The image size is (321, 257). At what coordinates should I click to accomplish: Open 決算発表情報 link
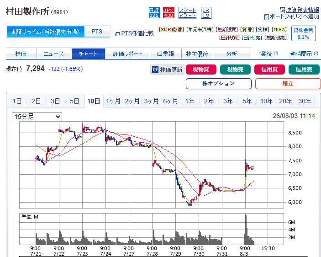[302, 10]
